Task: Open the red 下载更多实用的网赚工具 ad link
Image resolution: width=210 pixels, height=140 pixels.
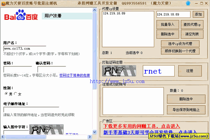Action: (x=142, y=126)
